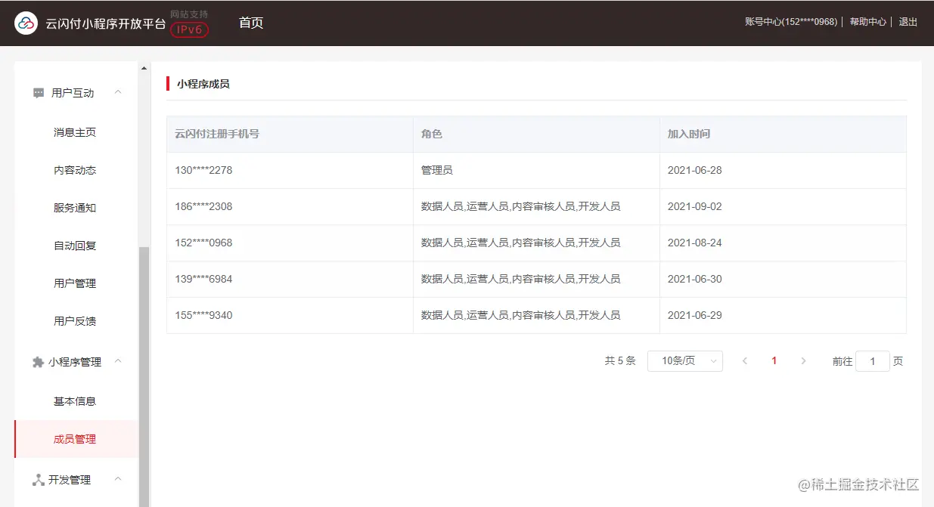
Task: Open 内容动态 menu item
Action: click(75, 170)
